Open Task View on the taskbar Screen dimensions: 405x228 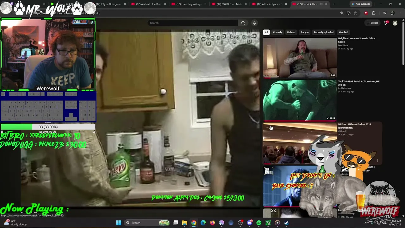point(176,223)
